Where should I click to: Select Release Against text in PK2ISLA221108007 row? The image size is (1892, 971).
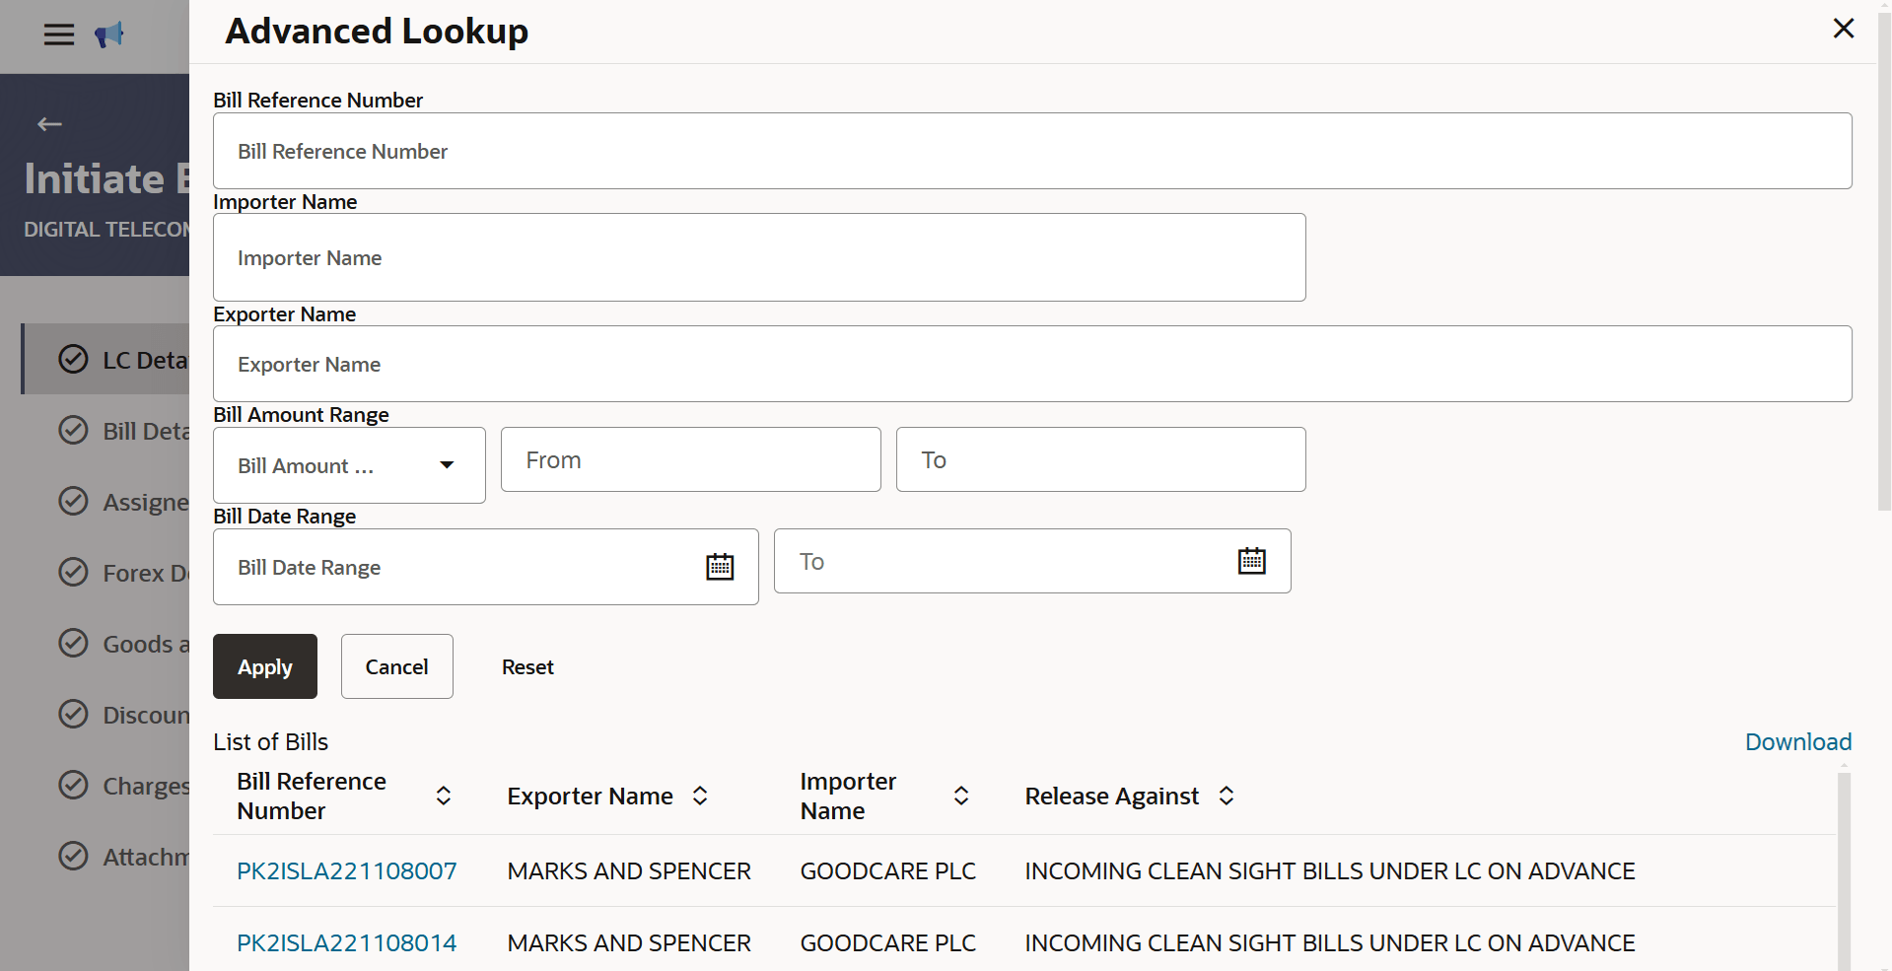(x=1330, y=870)
